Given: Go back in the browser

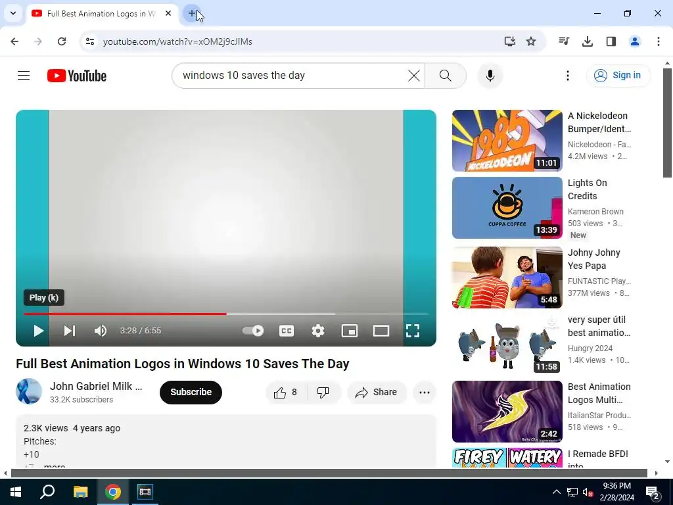Looking at the screenshot, I should (x=14, y=41).
